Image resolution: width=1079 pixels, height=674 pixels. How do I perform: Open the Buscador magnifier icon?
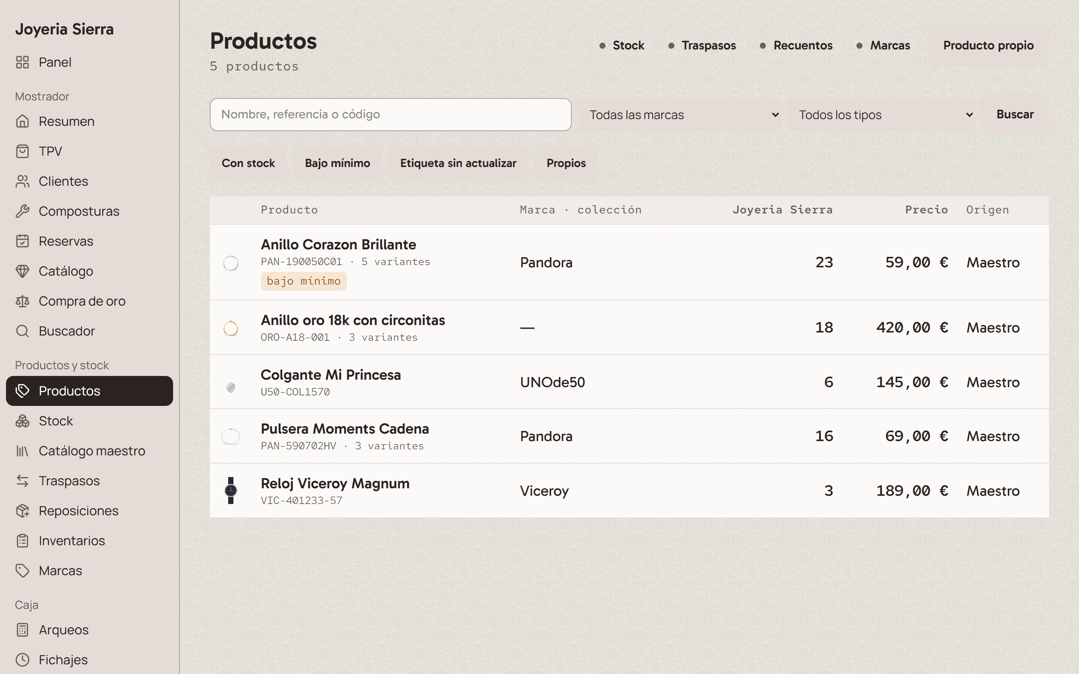pyautogui.click(x=22, y=331)
